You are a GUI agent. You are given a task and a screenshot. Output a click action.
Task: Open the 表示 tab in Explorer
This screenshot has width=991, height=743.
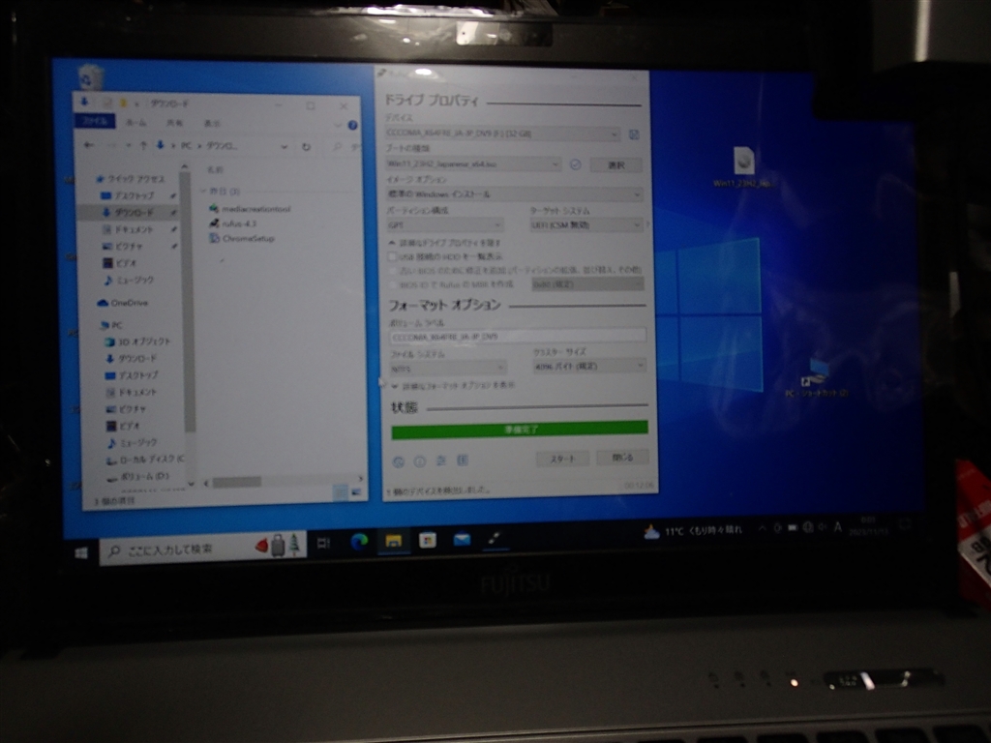(x=212, y=123)
